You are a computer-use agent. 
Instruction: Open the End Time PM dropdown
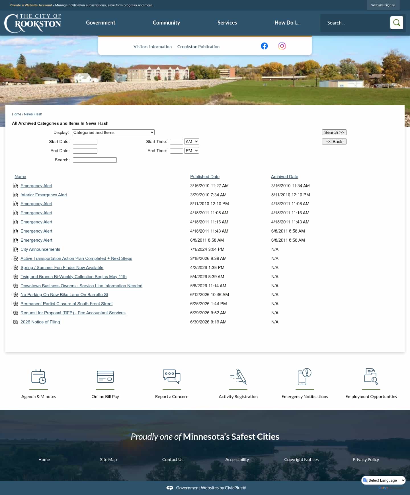192,150
